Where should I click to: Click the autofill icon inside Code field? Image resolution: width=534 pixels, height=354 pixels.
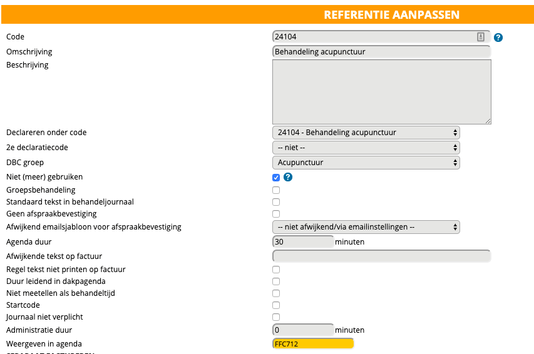[481, 37]
